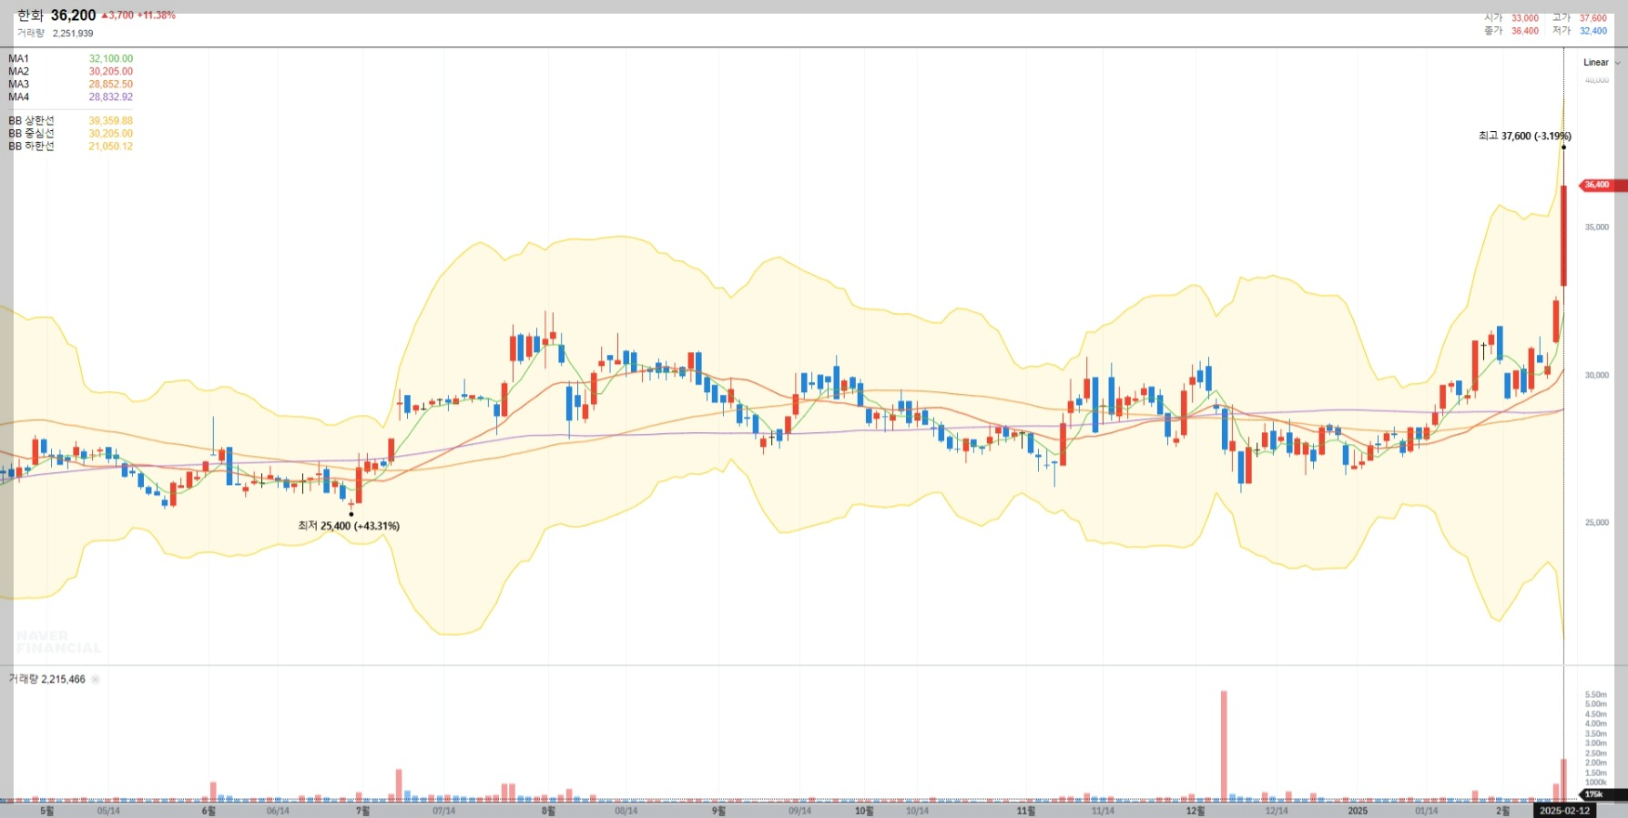
Task: Click the +11.38% change rate text
Action: click(x=157, y=15)
